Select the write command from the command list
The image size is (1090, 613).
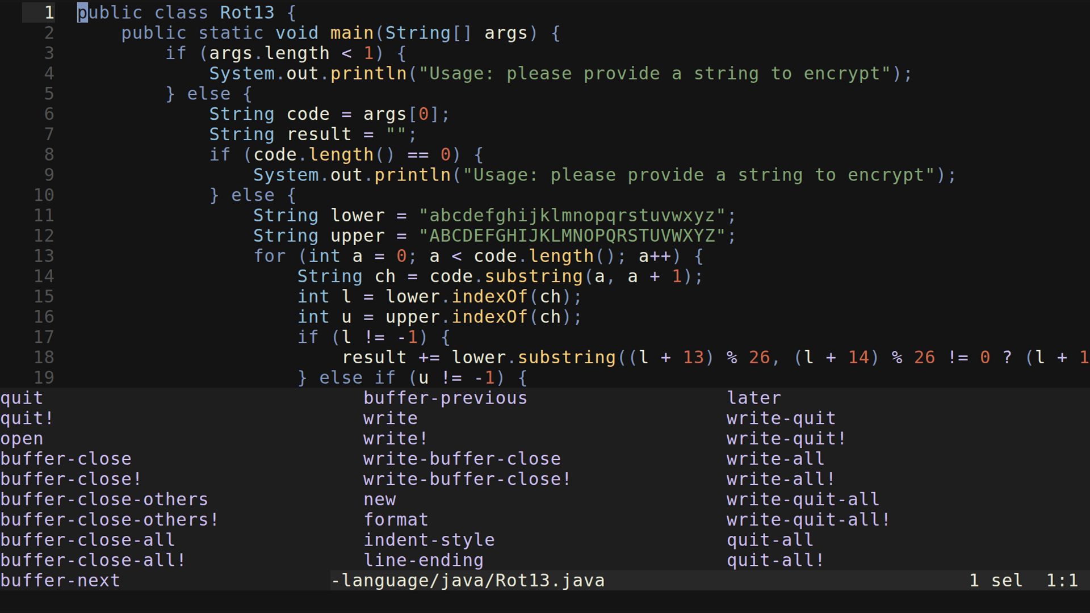coord(390,418)
